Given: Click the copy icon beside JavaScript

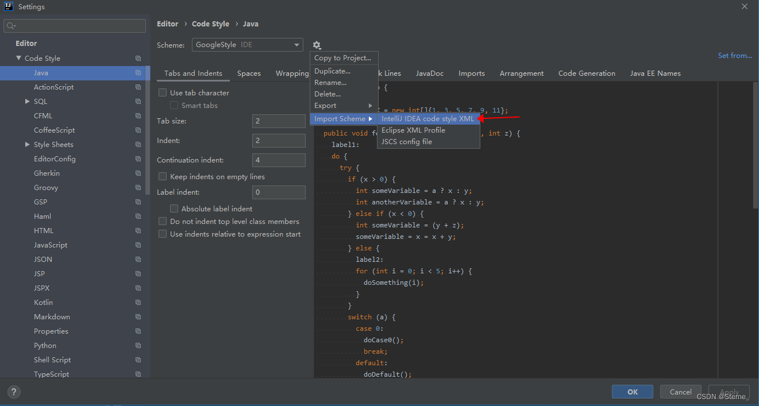Looking at the screenshot, I should 138,245.
